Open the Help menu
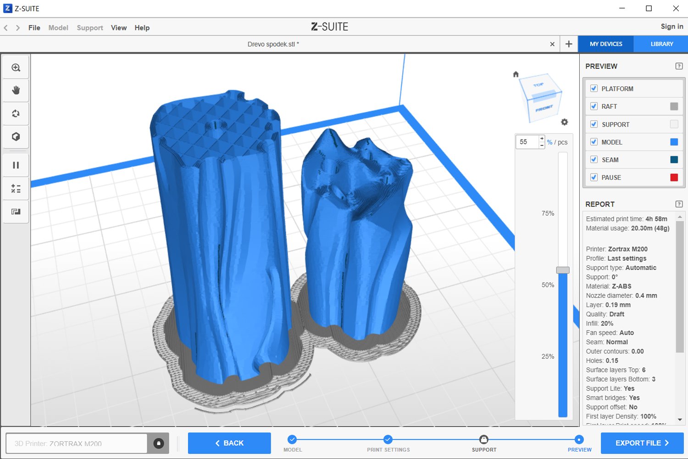688x459 pixels. (142, 28)
